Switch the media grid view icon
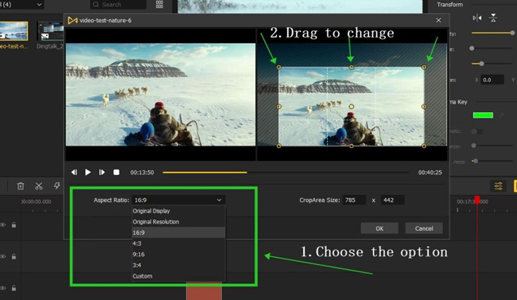This screenshot has height=300, width=517. click(159, 4)
